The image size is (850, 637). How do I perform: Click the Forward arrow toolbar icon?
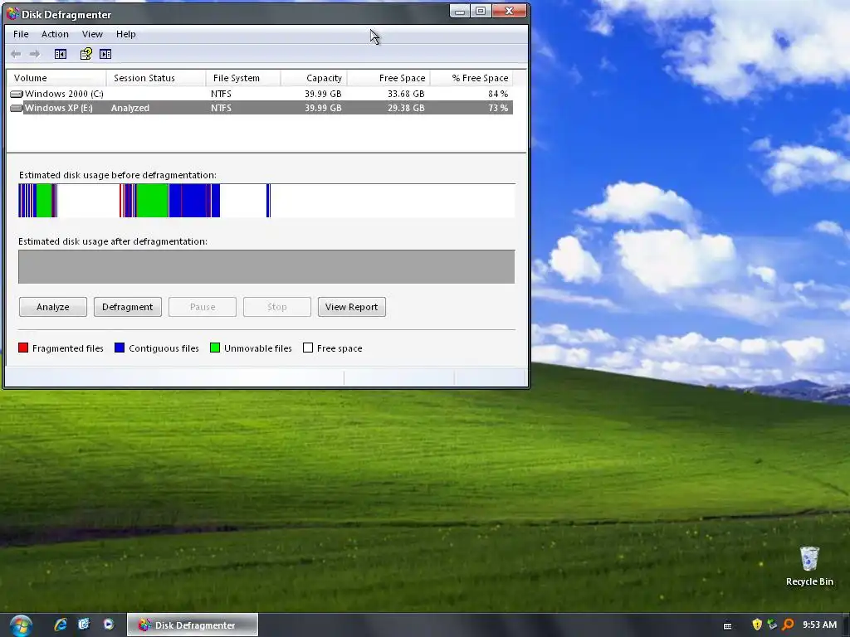35,54
